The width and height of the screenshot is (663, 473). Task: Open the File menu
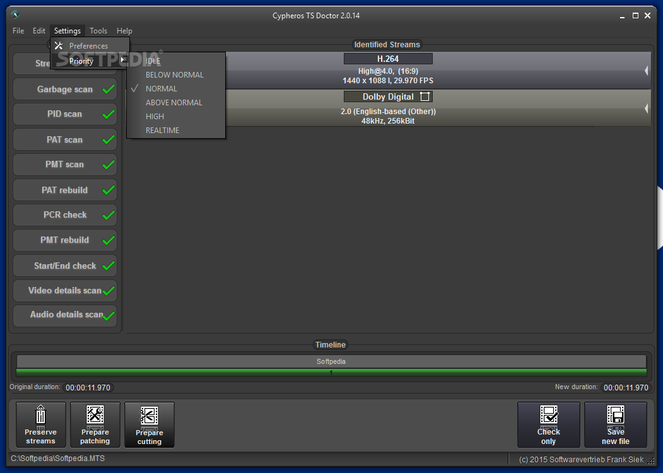click(18, 30)
